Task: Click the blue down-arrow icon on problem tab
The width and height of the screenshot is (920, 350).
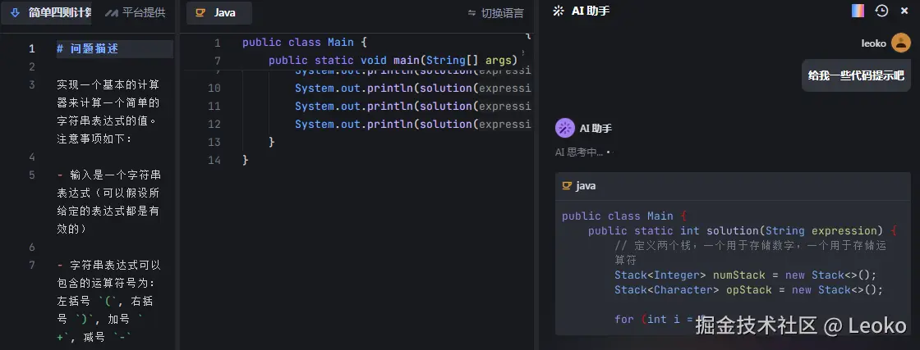Action: pyautogui.click(x=15, y=12)
